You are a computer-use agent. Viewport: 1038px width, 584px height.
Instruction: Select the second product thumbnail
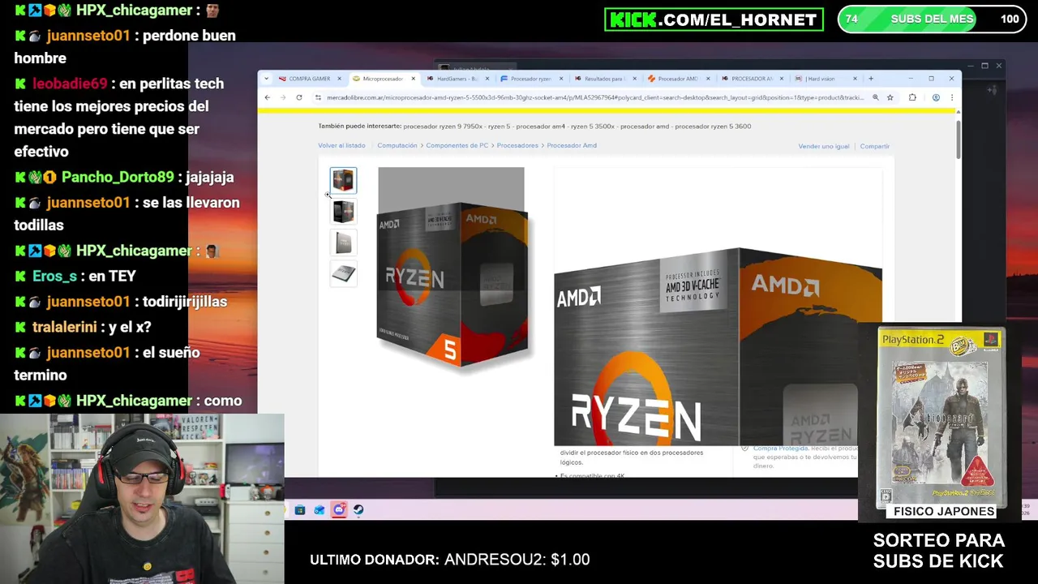coord(343,212)
